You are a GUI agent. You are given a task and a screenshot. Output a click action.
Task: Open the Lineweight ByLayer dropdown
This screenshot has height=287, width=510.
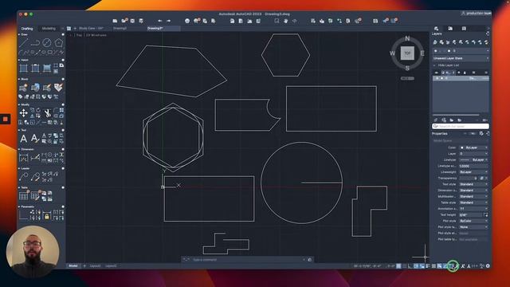point(473,172)
